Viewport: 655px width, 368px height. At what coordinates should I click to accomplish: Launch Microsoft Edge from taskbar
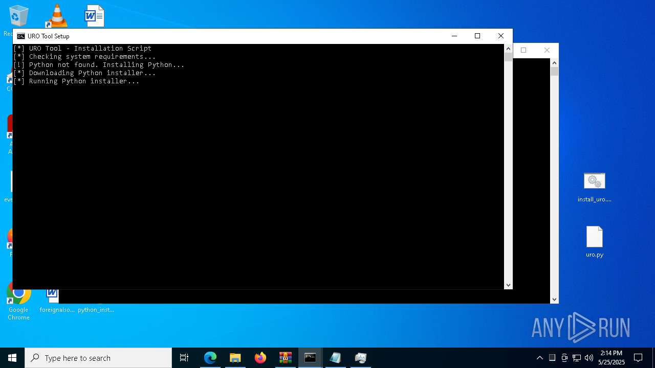click(210, 358)
